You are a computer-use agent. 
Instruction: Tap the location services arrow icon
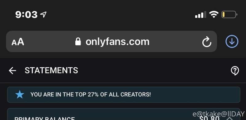click(x=43, y=14)
